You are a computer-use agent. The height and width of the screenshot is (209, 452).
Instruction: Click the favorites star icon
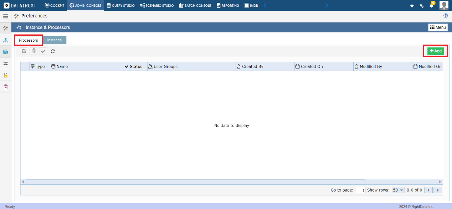pos(412,6)
